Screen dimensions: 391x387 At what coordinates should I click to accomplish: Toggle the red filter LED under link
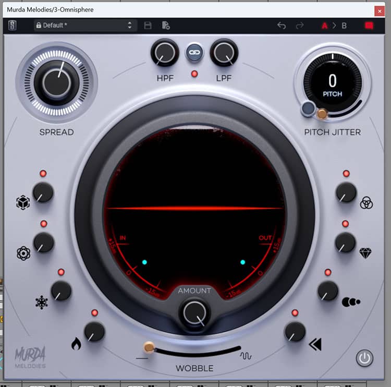(194, 74)
